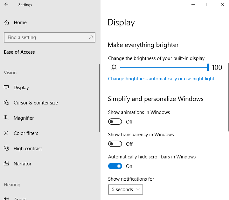Click the Make everything brighter heading
The height and width of the screenshot is (200, 229).
click(x=143, y=45)
